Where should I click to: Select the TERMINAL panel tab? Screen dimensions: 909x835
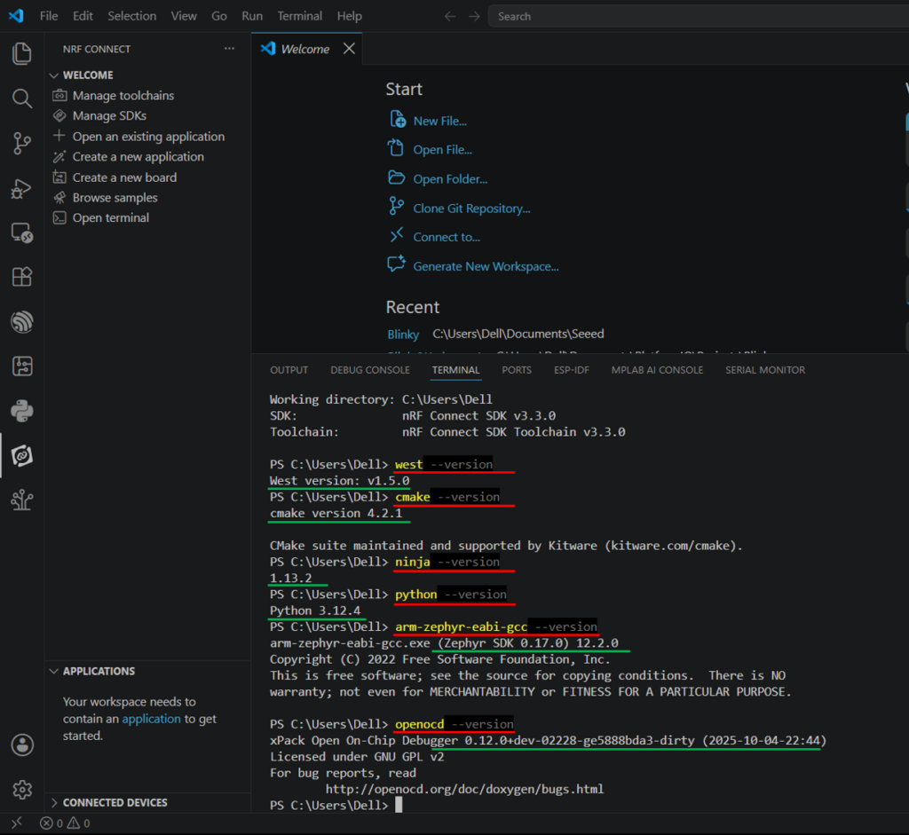(x=455, y=370)
